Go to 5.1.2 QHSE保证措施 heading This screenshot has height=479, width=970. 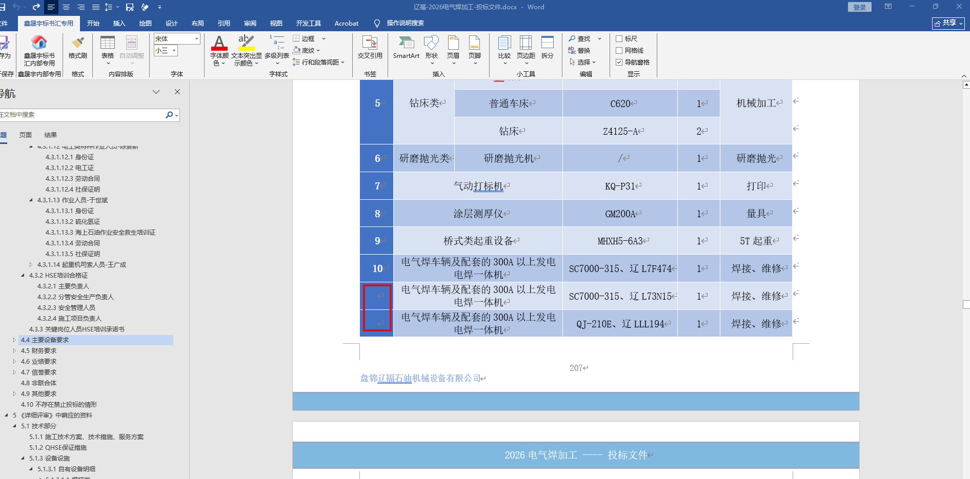(58, 448)
